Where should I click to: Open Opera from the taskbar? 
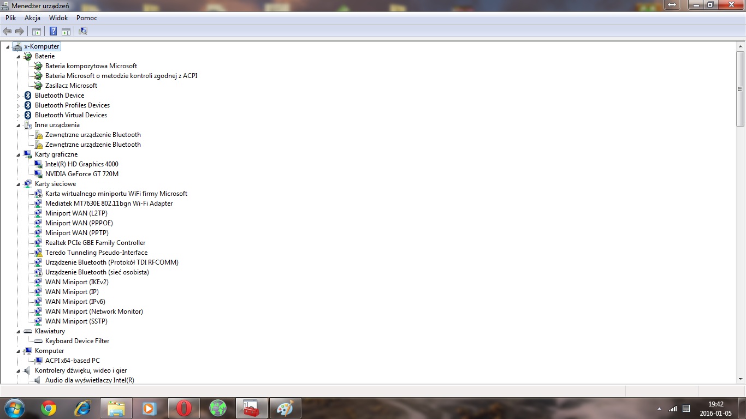184,408
